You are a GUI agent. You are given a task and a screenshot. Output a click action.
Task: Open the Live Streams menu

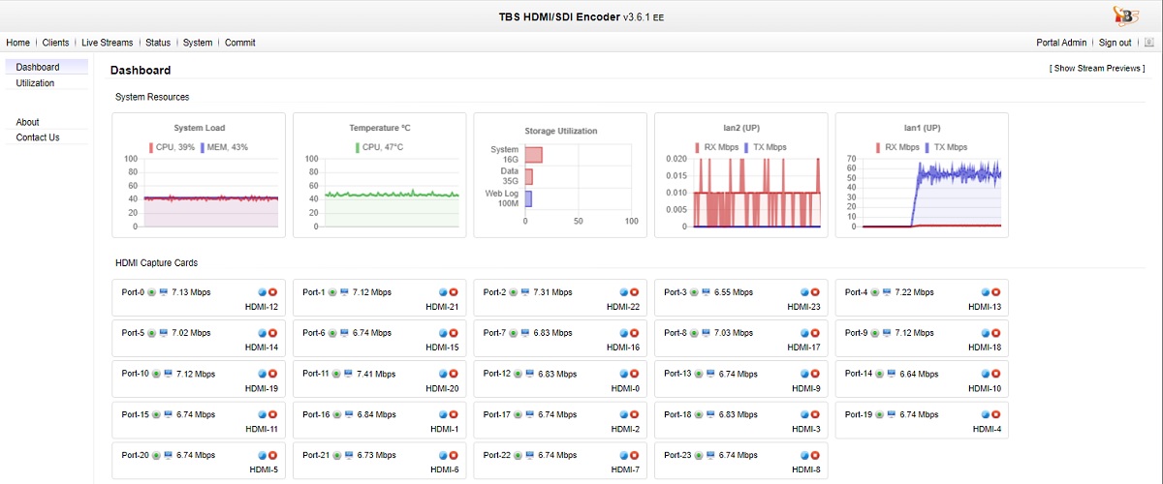click(x=107, y=43)
